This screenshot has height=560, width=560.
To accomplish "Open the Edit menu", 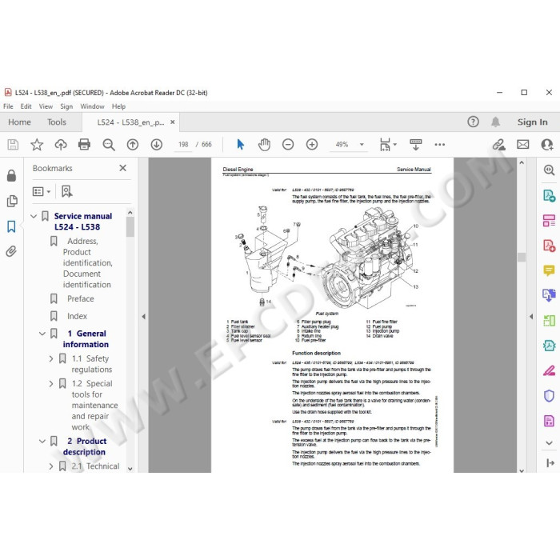I will (x=26, y=106).
